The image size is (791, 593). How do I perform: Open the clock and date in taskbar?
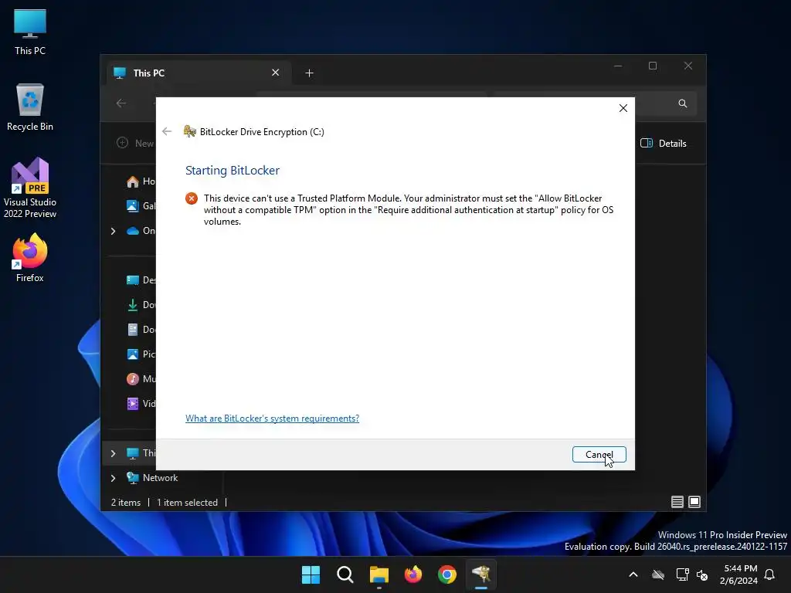coord(739,574)
